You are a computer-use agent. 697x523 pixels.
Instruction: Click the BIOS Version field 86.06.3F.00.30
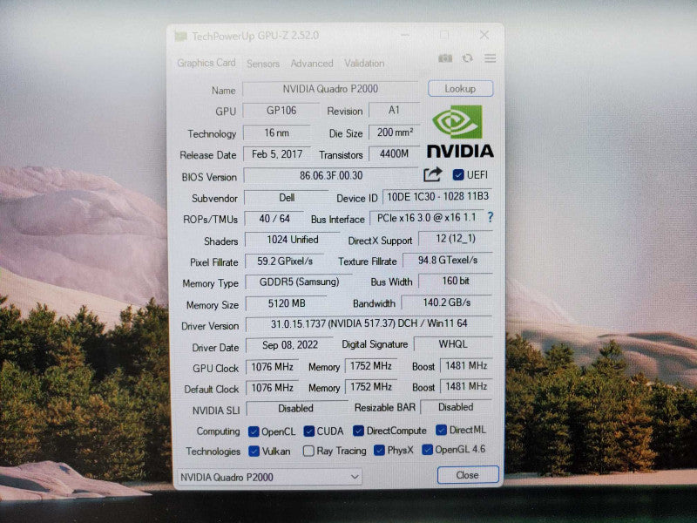point(331,175)
